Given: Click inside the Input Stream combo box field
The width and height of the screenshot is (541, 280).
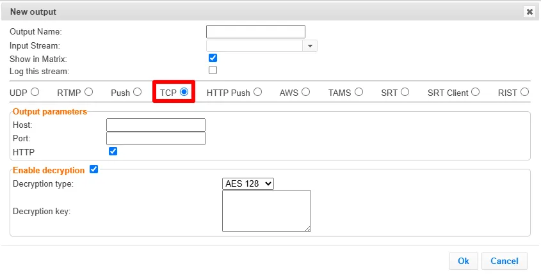Looking at the screenshot, I should [255, 46].
